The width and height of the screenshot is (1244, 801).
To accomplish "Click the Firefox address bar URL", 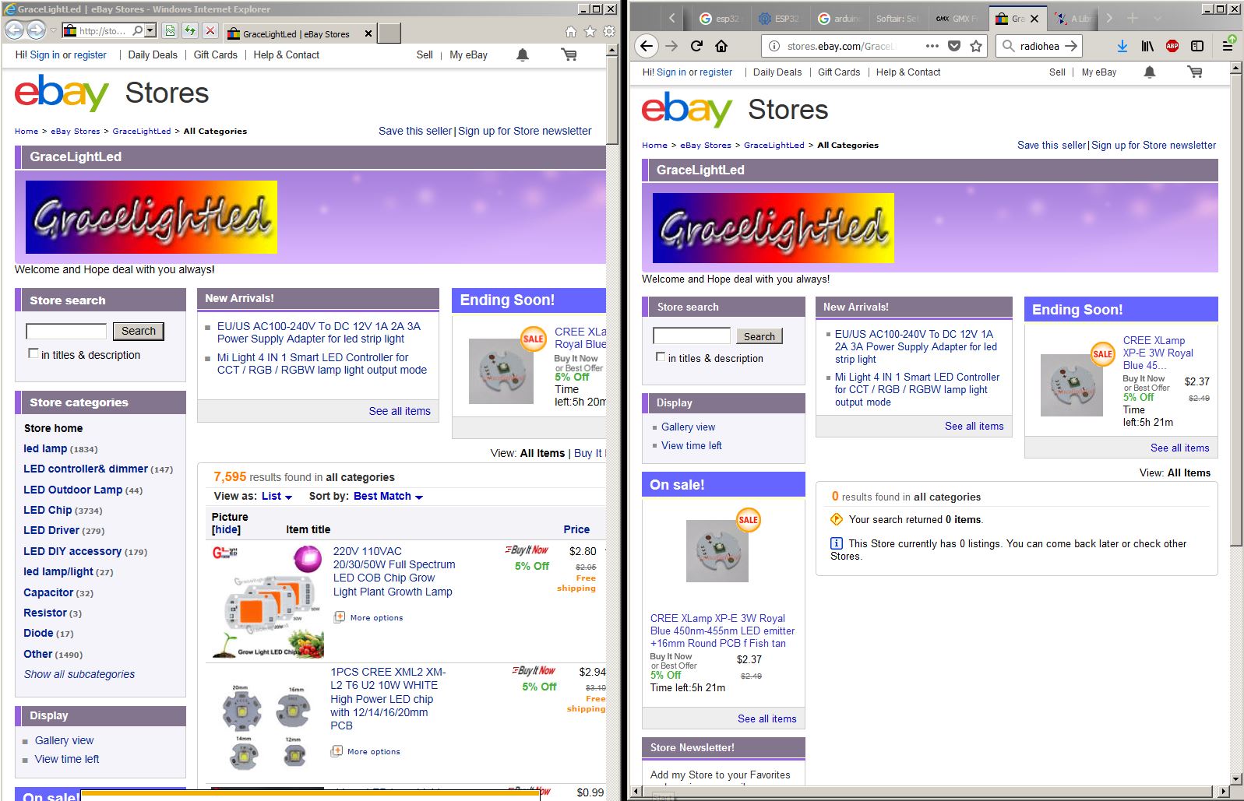I will pos(841,46).
